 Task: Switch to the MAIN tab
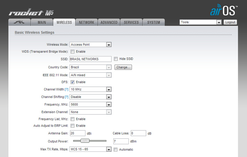(x=42, y=22)
